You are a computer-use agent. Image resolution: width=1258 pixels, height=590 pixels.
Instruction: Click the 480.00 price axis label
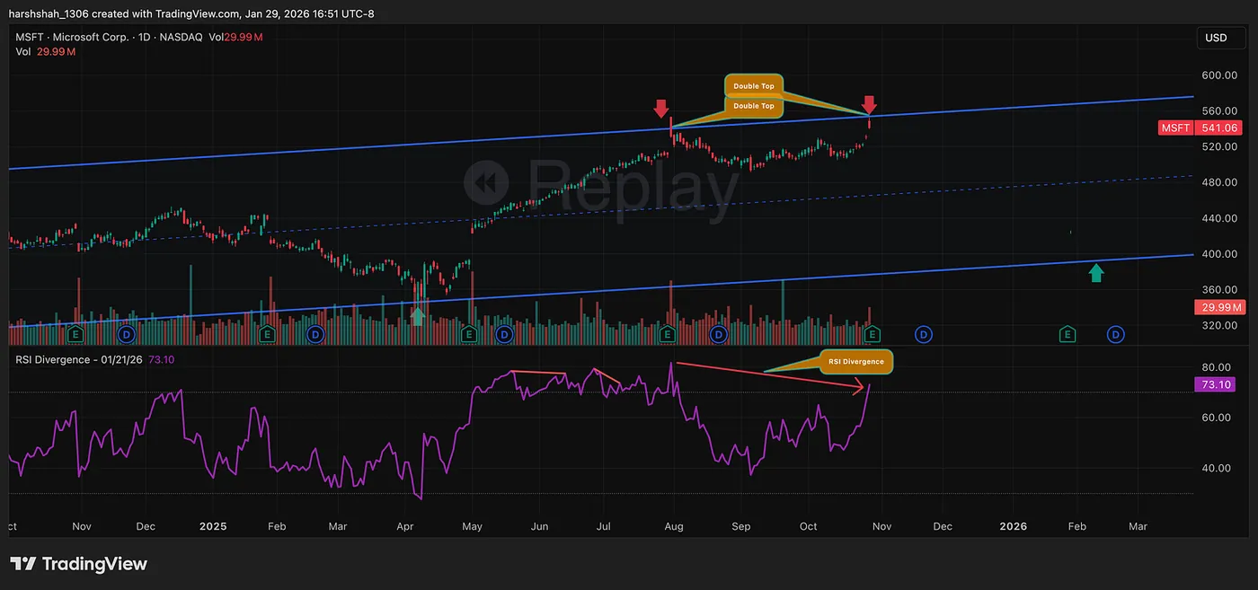click(1218, 182)
